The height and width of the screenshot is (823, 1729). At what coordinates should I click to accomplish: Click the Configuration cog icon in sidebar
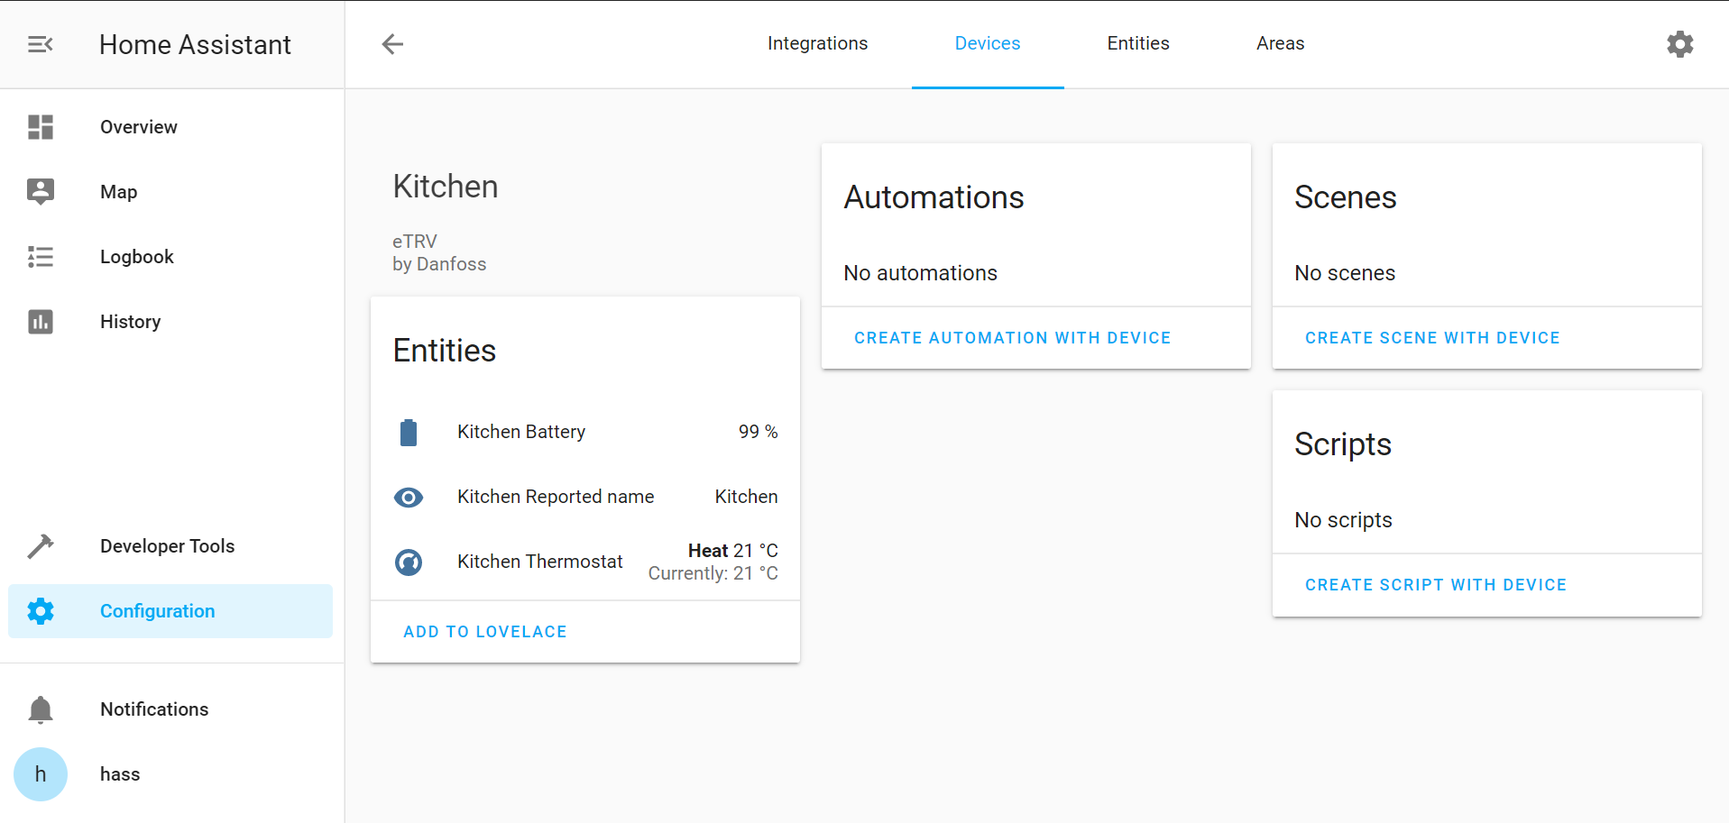tap(41, 611)
